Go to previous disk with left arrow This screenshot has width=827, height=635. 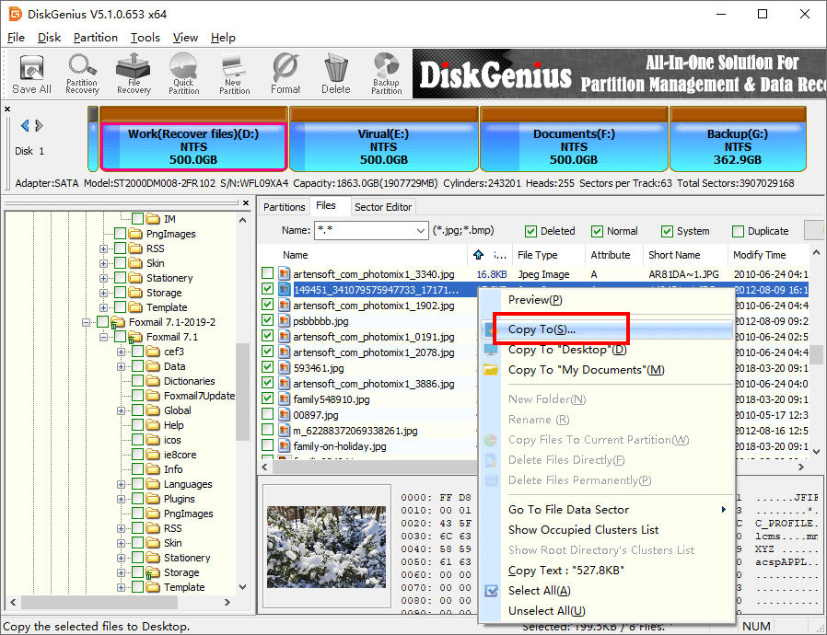[24, 125]
